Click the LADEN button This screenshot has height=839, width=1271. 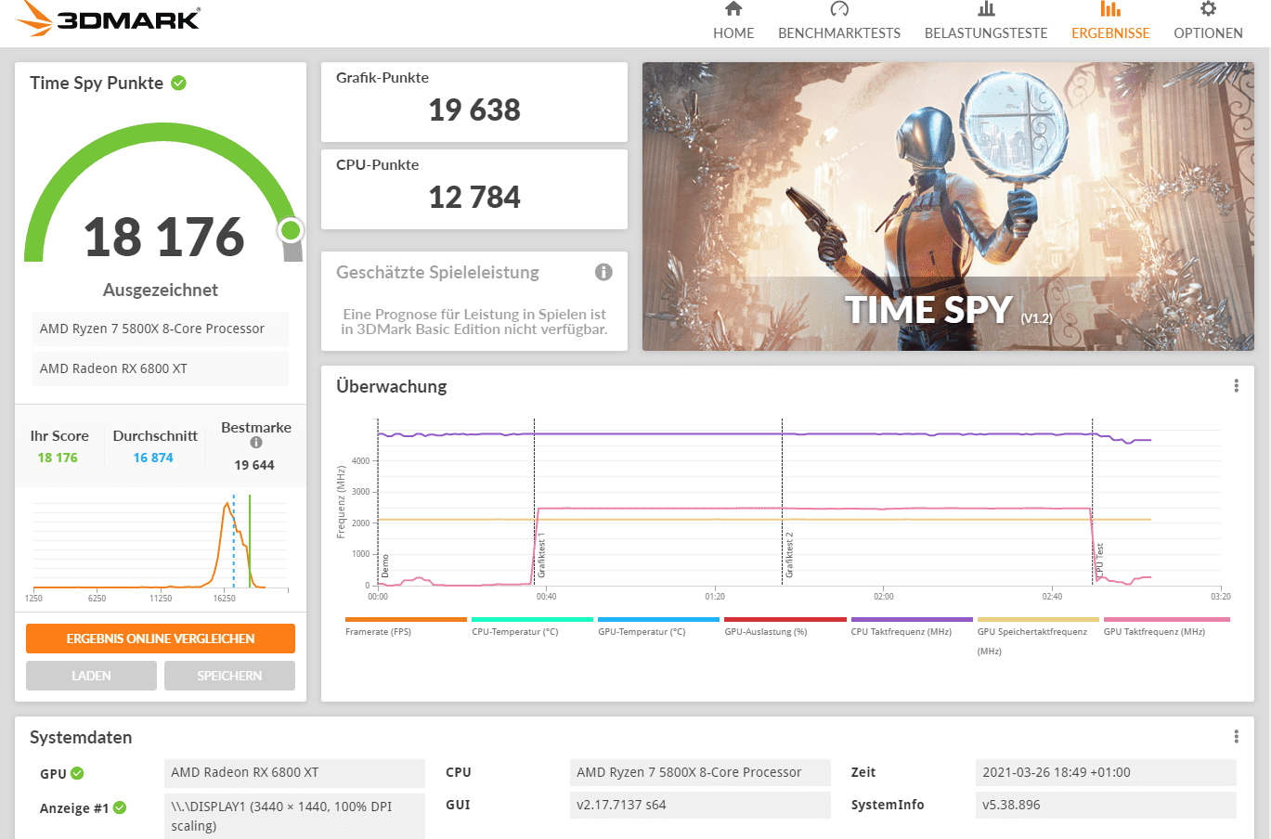(91, 676)
